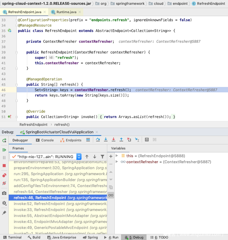This screenshot has height=240, width=228.
Task: Click the 'springframework' breadcrumb folder
Action: click(x=128, y=4)
